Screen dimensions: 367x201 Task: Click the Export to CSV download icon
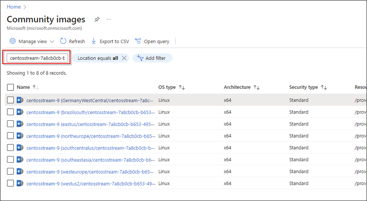[94, 41]
